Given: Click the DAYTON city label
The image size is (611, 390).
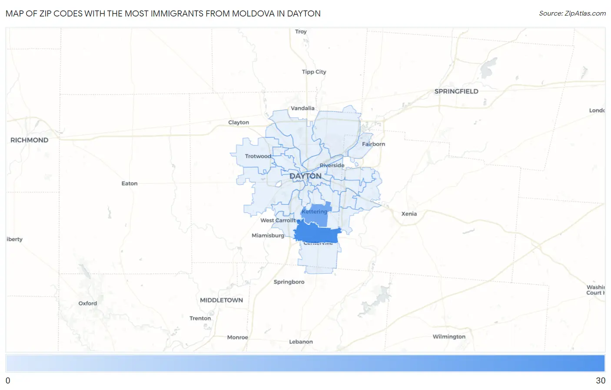Looking at the screenshot, I should (305, 176).
